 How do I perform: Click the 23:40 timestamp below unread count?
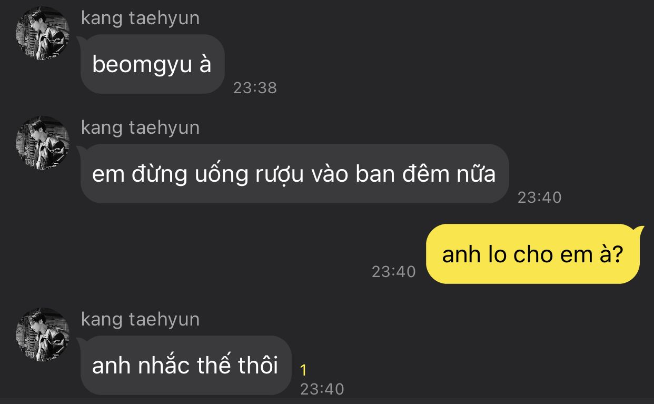(x=322, y=389)
